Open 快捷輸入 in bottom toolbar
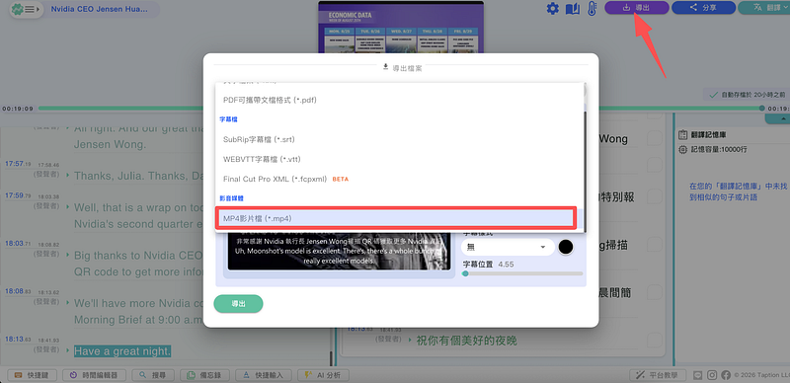 point(263,375)
